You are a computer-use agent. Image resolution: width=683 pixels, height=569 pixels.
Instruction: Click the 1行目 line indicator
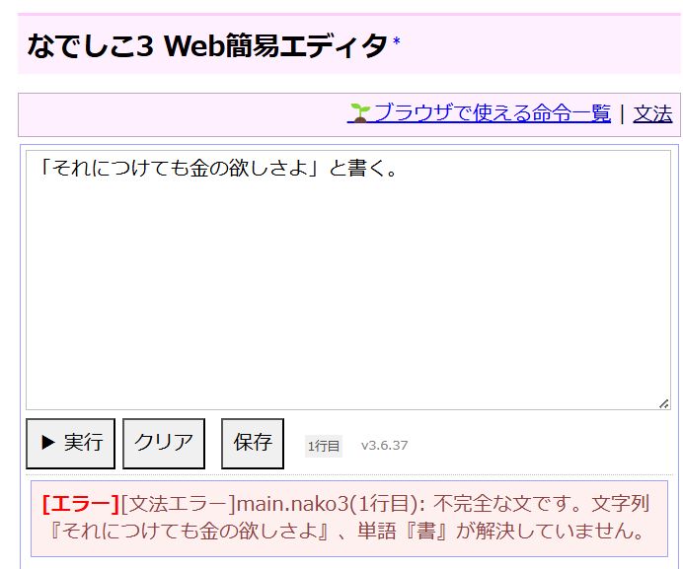(324, 446)
